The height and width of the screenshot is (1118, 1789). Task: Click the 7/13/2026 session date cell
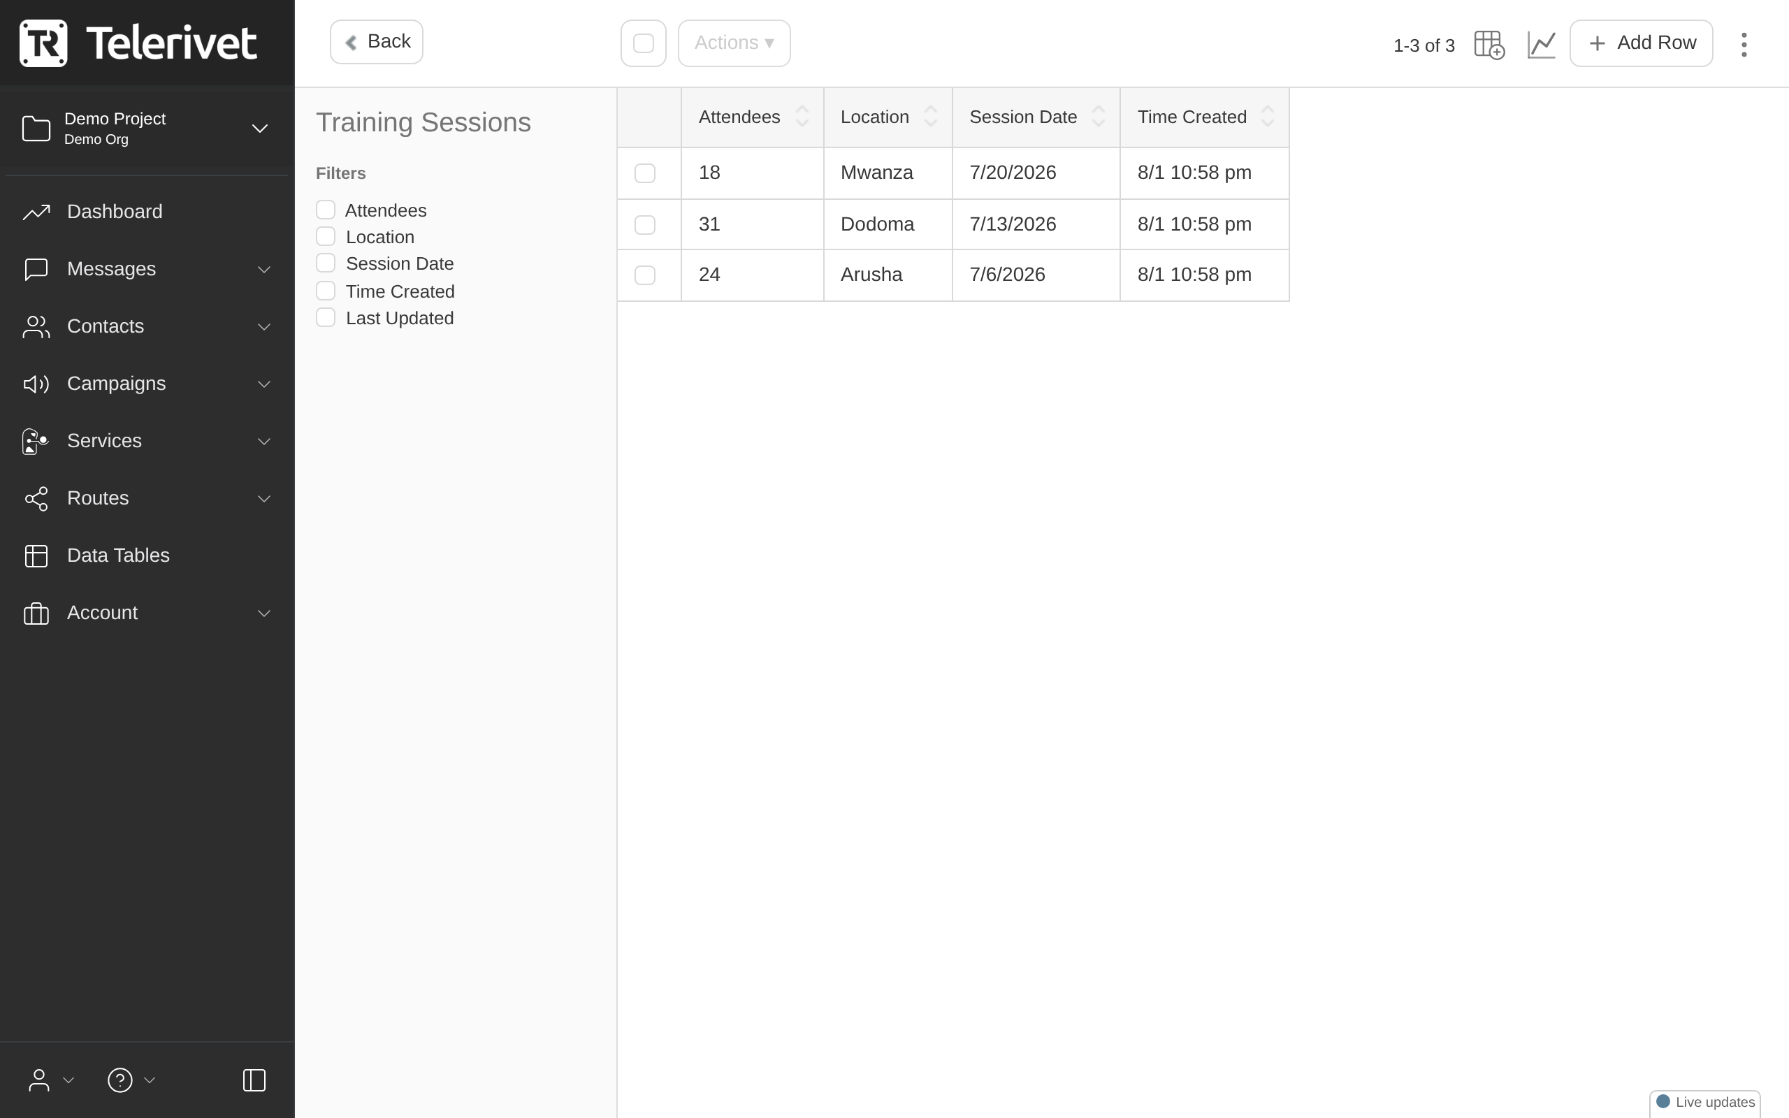pos(1036,225)
